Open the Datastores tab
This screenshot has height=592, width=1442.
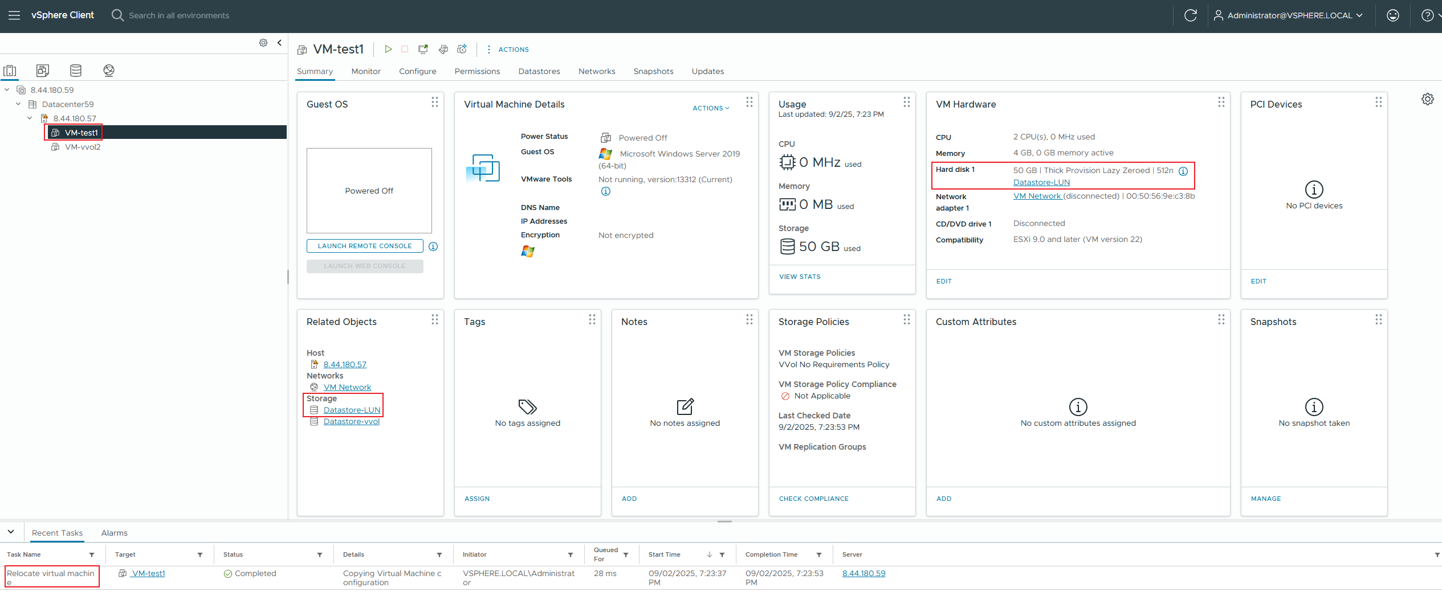539,71
